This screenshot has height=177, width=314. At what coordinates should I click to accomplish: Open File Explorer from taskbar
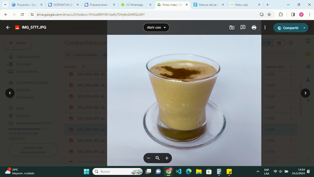click(199, 172)
